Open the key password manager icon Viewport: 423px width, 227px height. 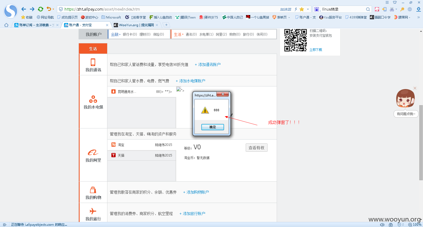[x=402, y=9]
